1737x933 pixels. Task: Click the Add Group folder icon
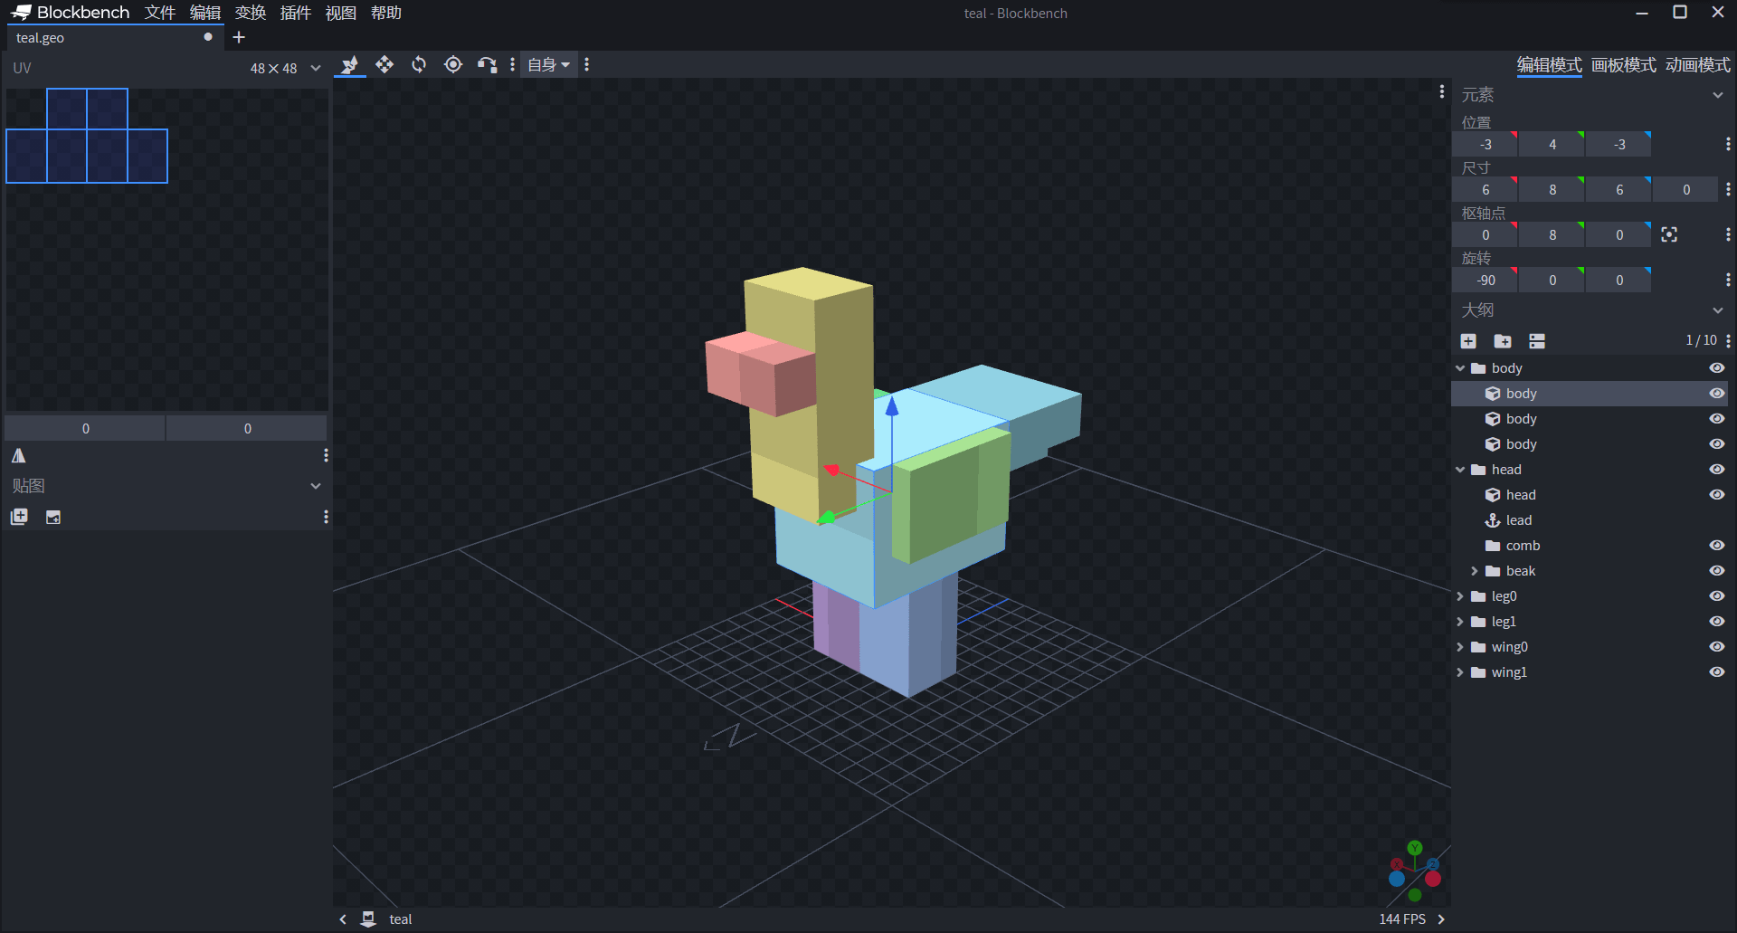(1503, 341)
